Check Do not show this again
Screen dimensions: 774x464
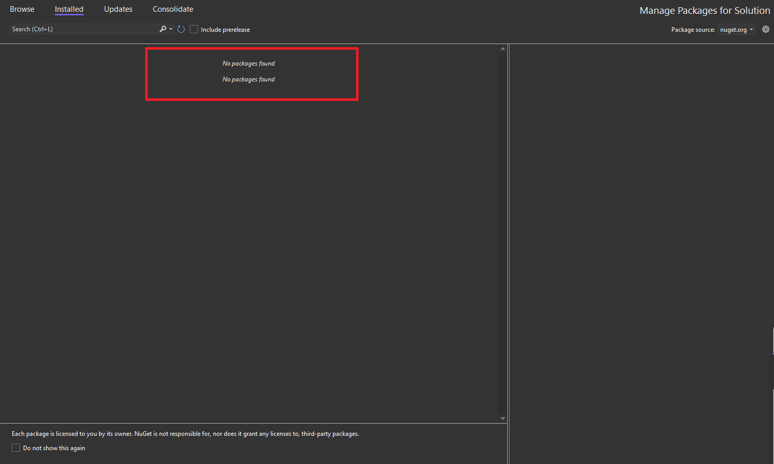16,448
